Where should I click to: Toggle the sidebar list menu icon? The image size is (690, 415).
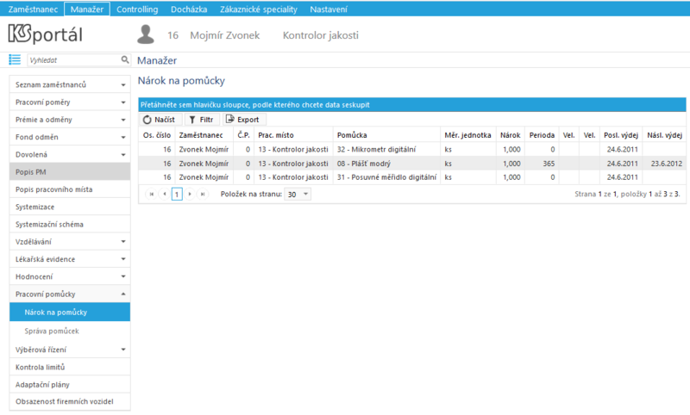click(15, 59)
